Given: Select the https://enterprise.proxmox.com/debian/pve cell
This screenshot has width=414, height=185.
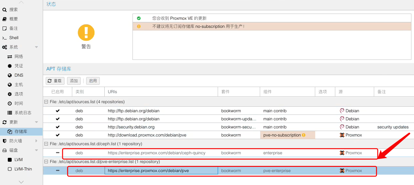Looking at the screenshot, I should pyautogui.click(x=161, y=171).
